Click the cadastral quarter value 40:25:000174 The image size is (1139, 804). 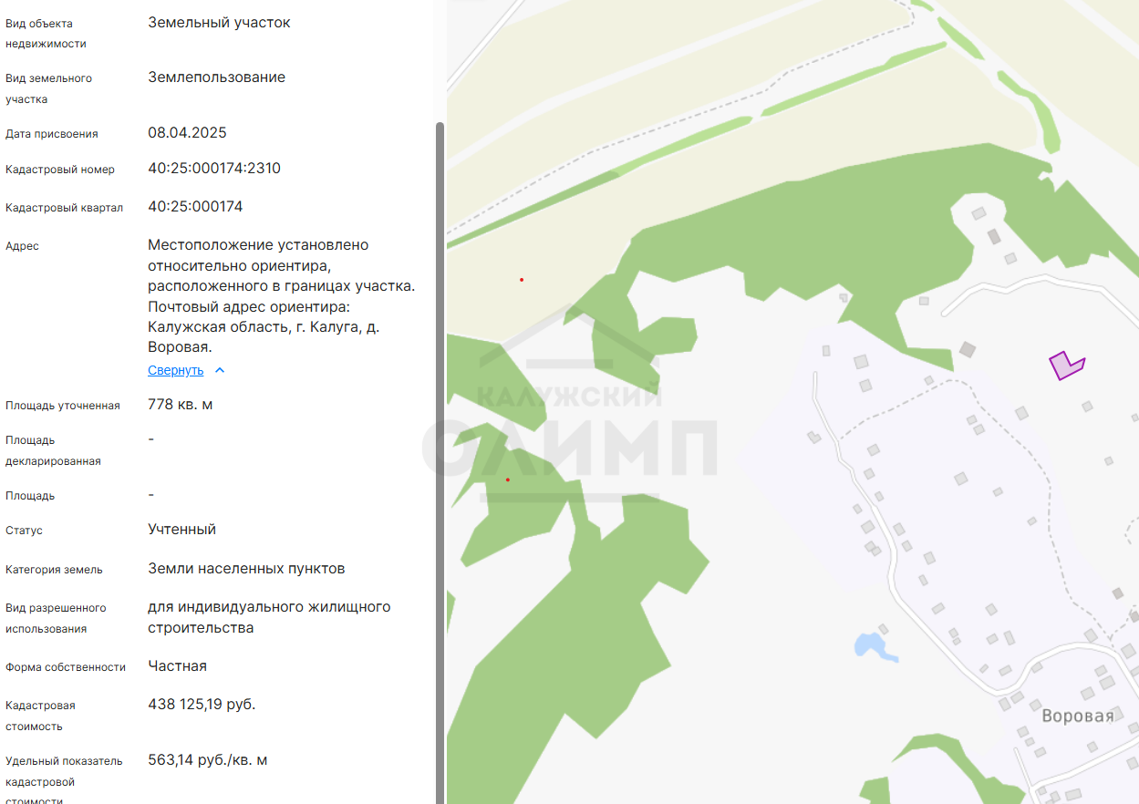tap(195, 207)
